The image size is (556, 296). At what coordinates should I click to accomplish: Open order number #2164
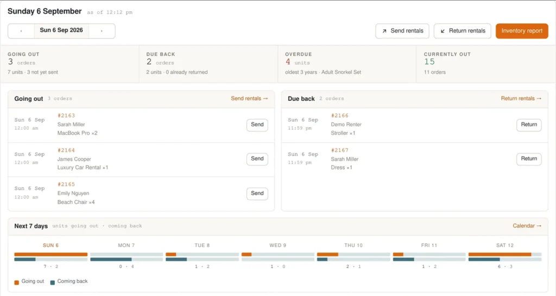click(x=66, y=150)
